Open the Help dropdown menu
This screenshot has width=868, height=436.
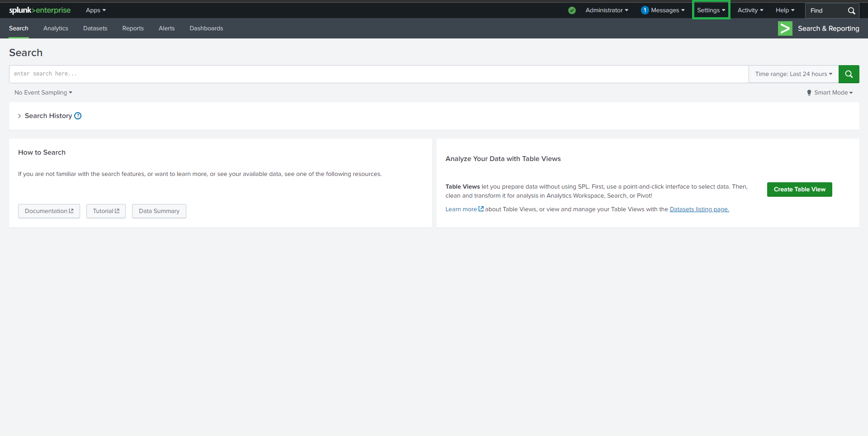[x=785, y=10]
